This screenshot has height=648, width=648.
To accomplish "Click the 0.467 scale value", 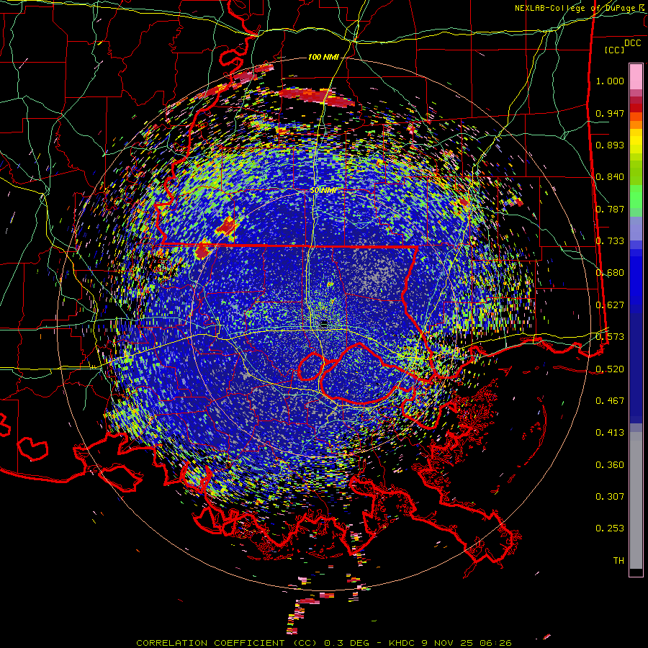I will click(610, 401).
